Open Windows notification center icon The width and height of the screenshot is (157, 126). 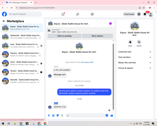tap(153, 123)
